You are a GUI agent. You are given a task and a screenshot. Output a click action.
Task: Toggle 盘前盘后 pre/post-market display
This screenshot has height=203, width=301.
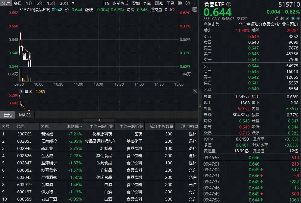pyautogui.click(x=120, y=3)
